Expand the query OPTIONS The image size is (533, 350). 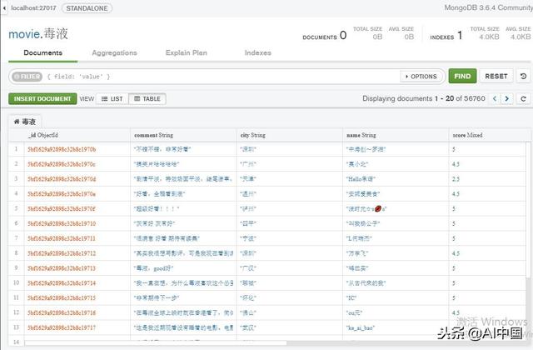click(421, 77)
